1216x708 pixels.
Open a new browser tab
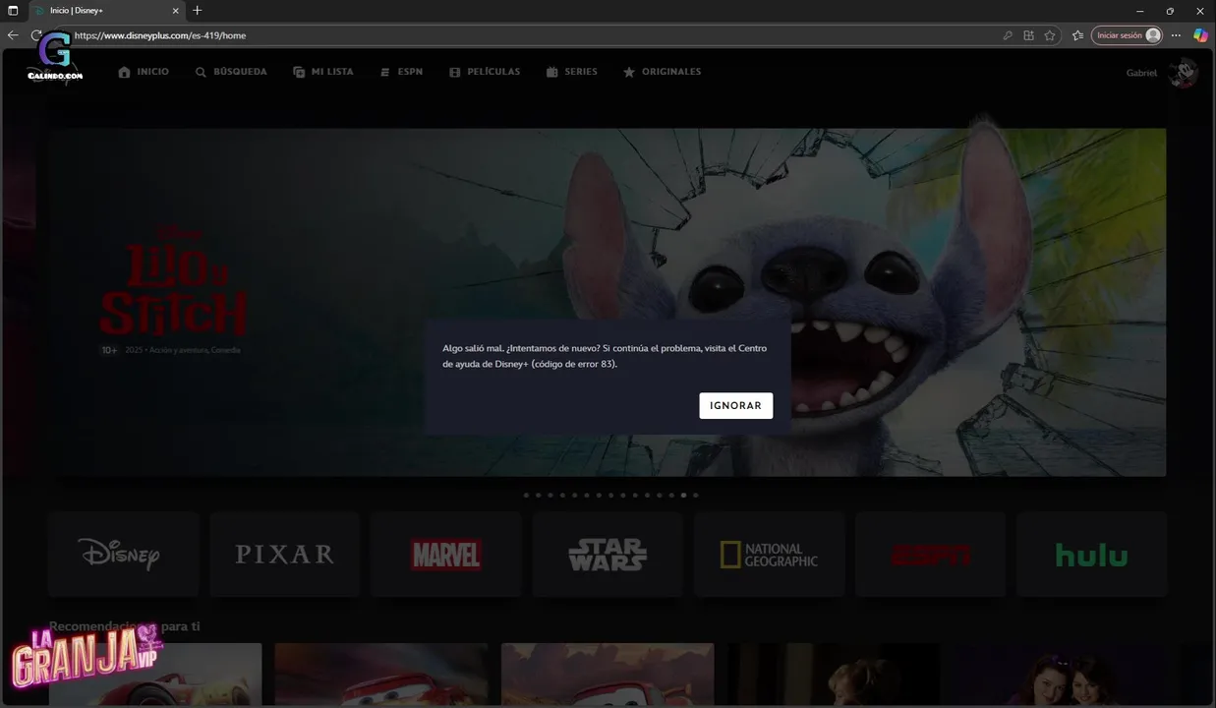[x=198, y=11]
